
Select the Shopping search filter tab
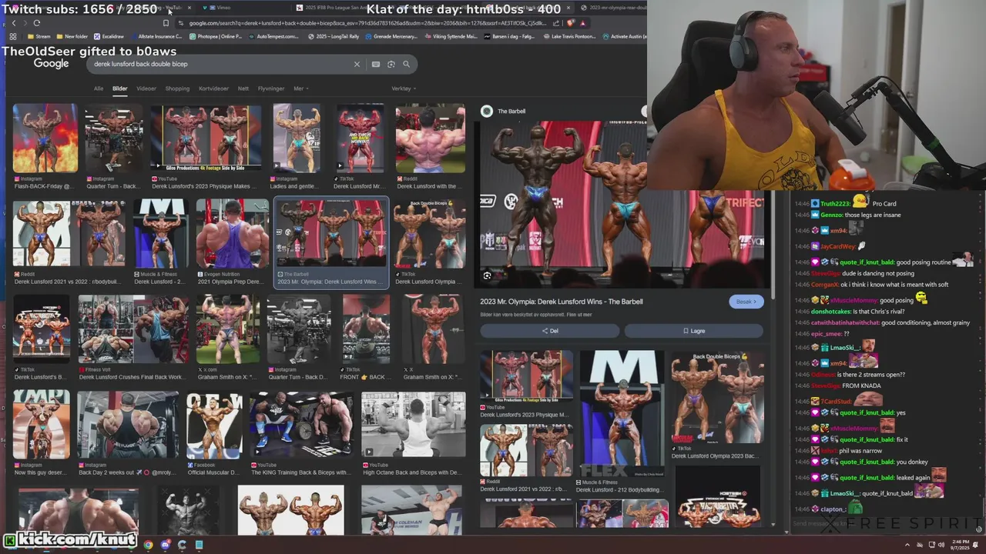point(177,88)
